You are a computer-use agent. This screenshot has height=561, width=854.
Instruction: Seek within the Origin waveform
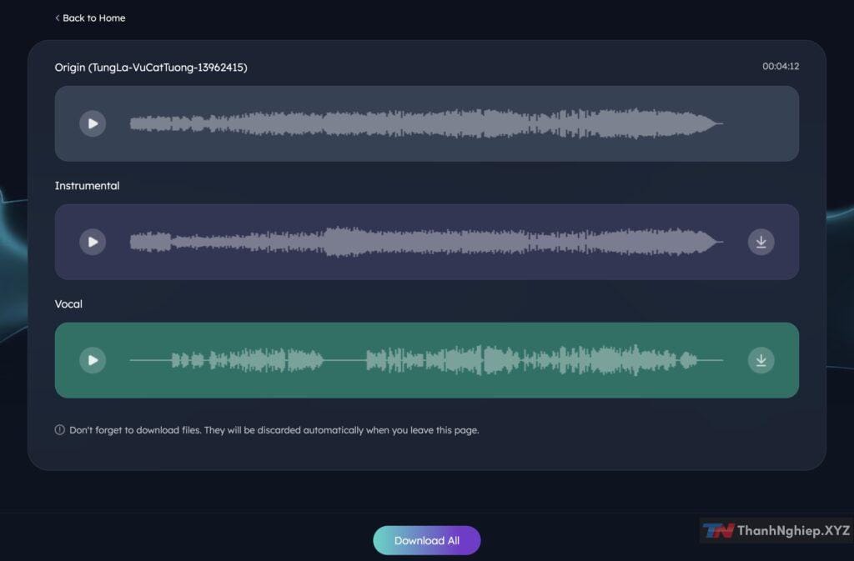426,123
